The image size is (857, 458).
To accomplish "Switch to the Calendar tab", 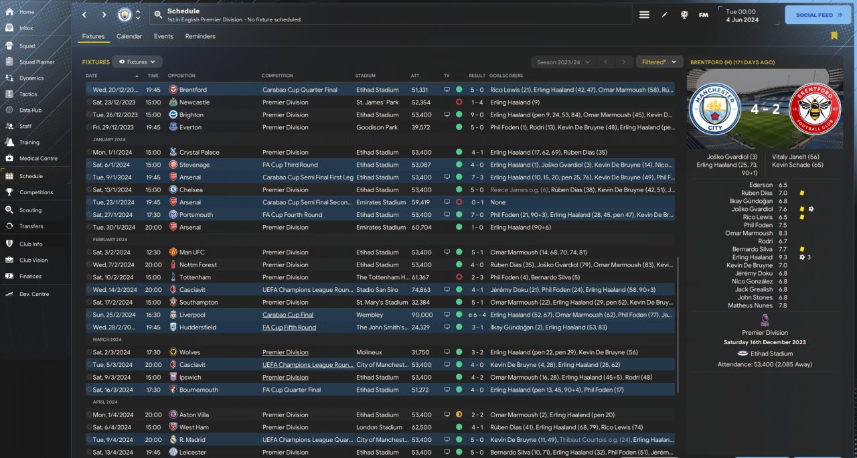I will pyautogui.click(x=129, y=36).
